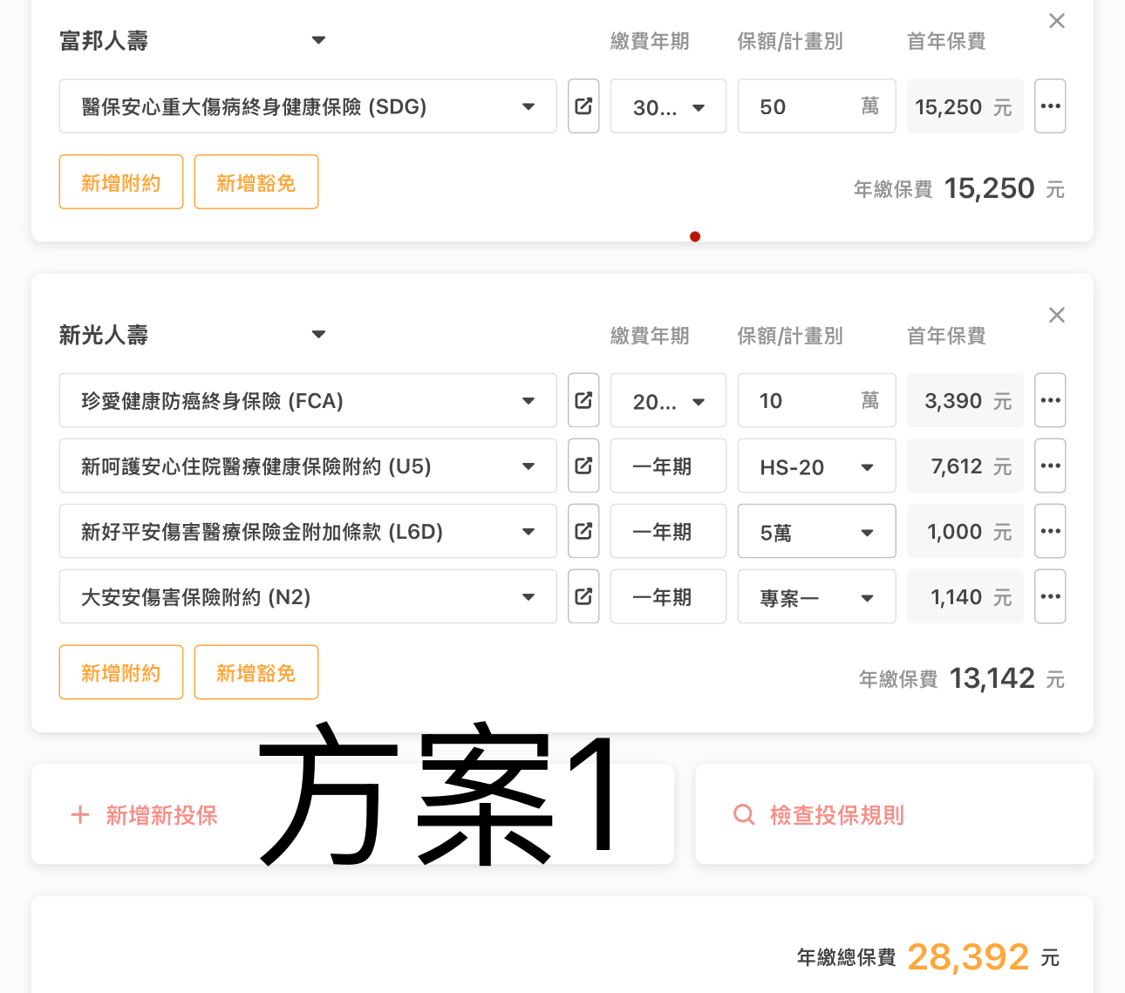1125x993 pixels.
Task: Close the 新光人壽 insurance card
Action: click(x=1056, y=315)
